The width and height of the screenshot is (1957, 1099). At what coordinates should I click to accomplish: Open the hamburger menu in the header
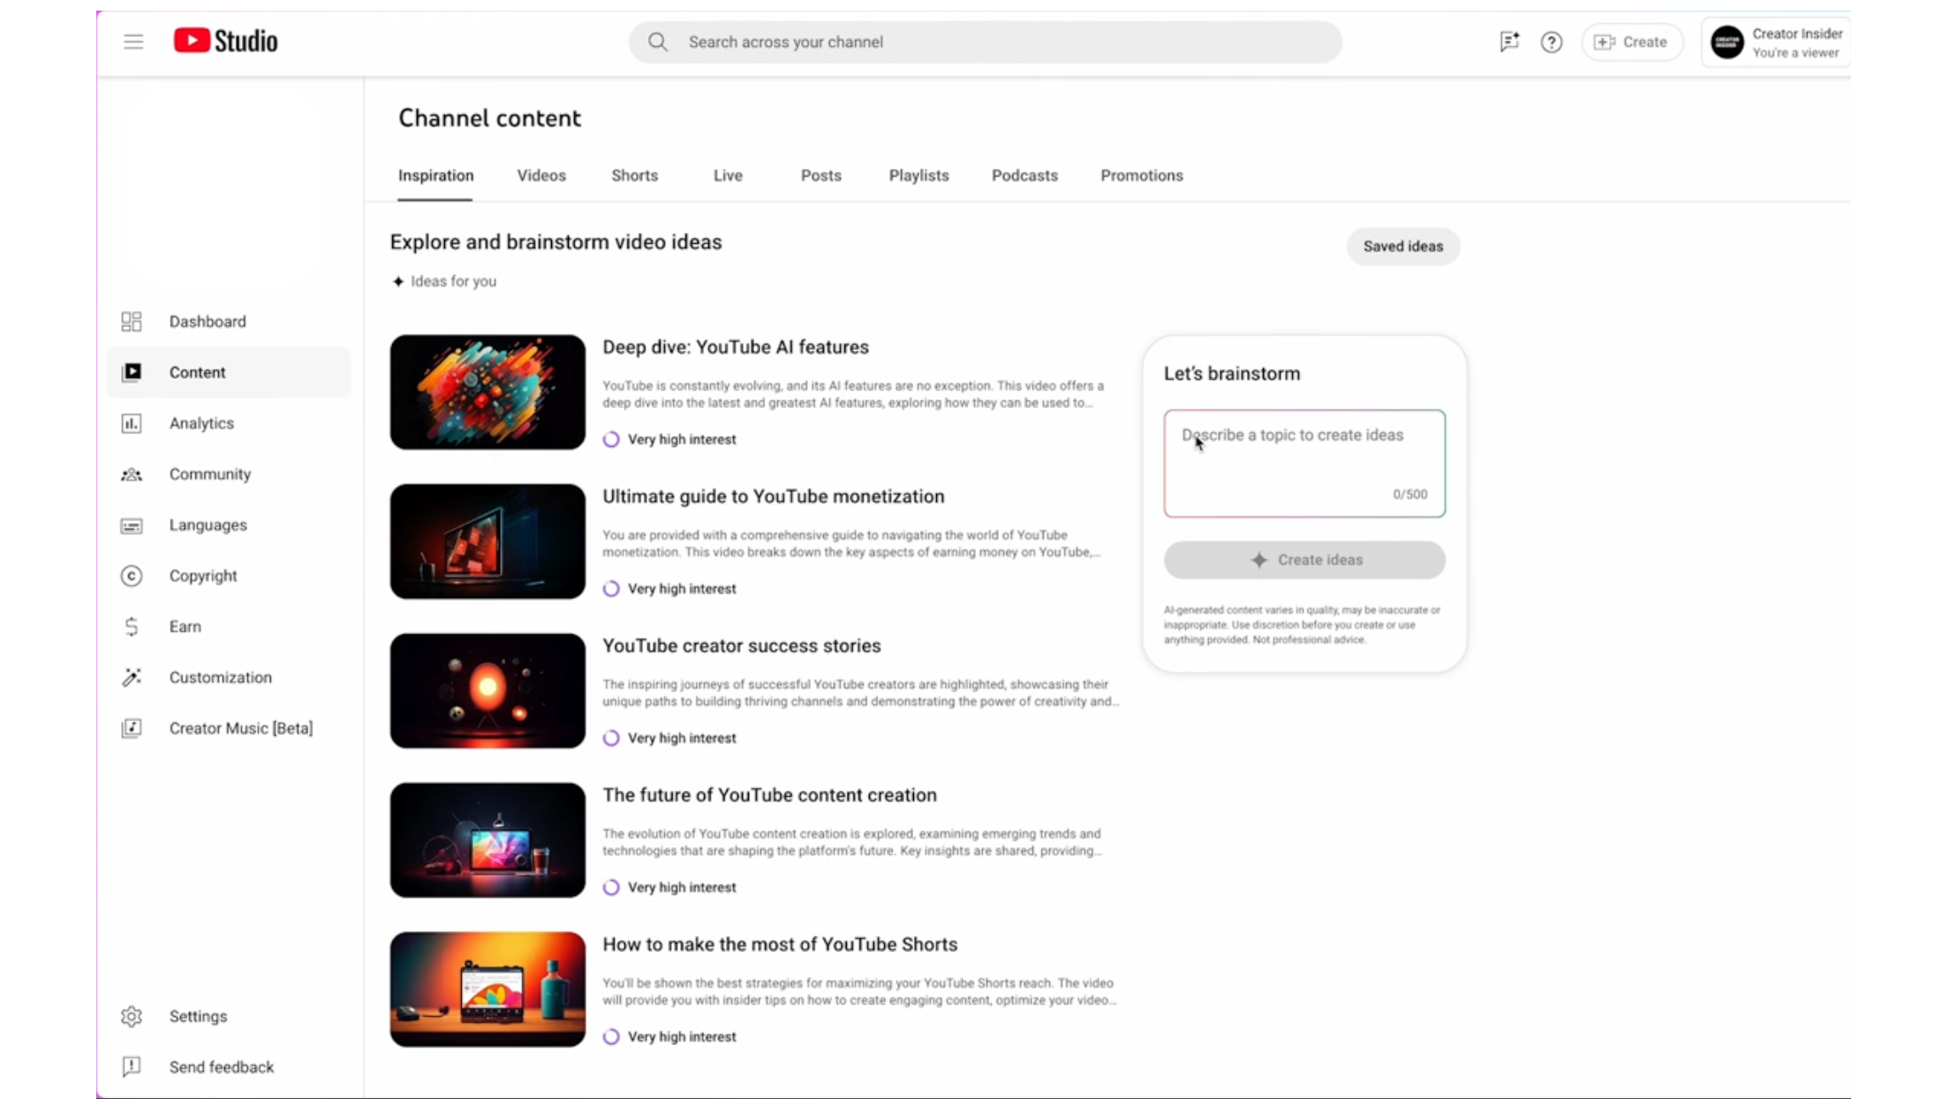(133, 42)
